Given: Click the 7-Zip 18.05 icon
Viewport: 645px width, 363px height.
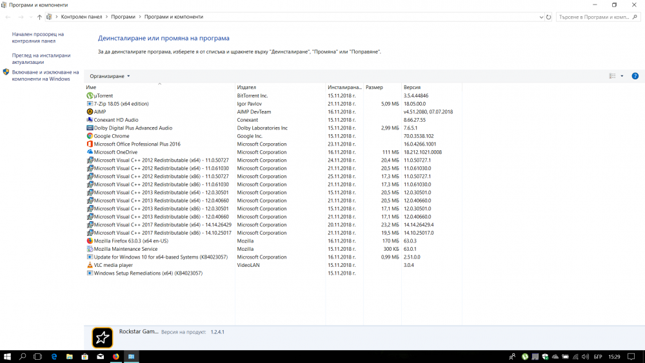Looking at the screenshot, I should [x=90, y=104].
